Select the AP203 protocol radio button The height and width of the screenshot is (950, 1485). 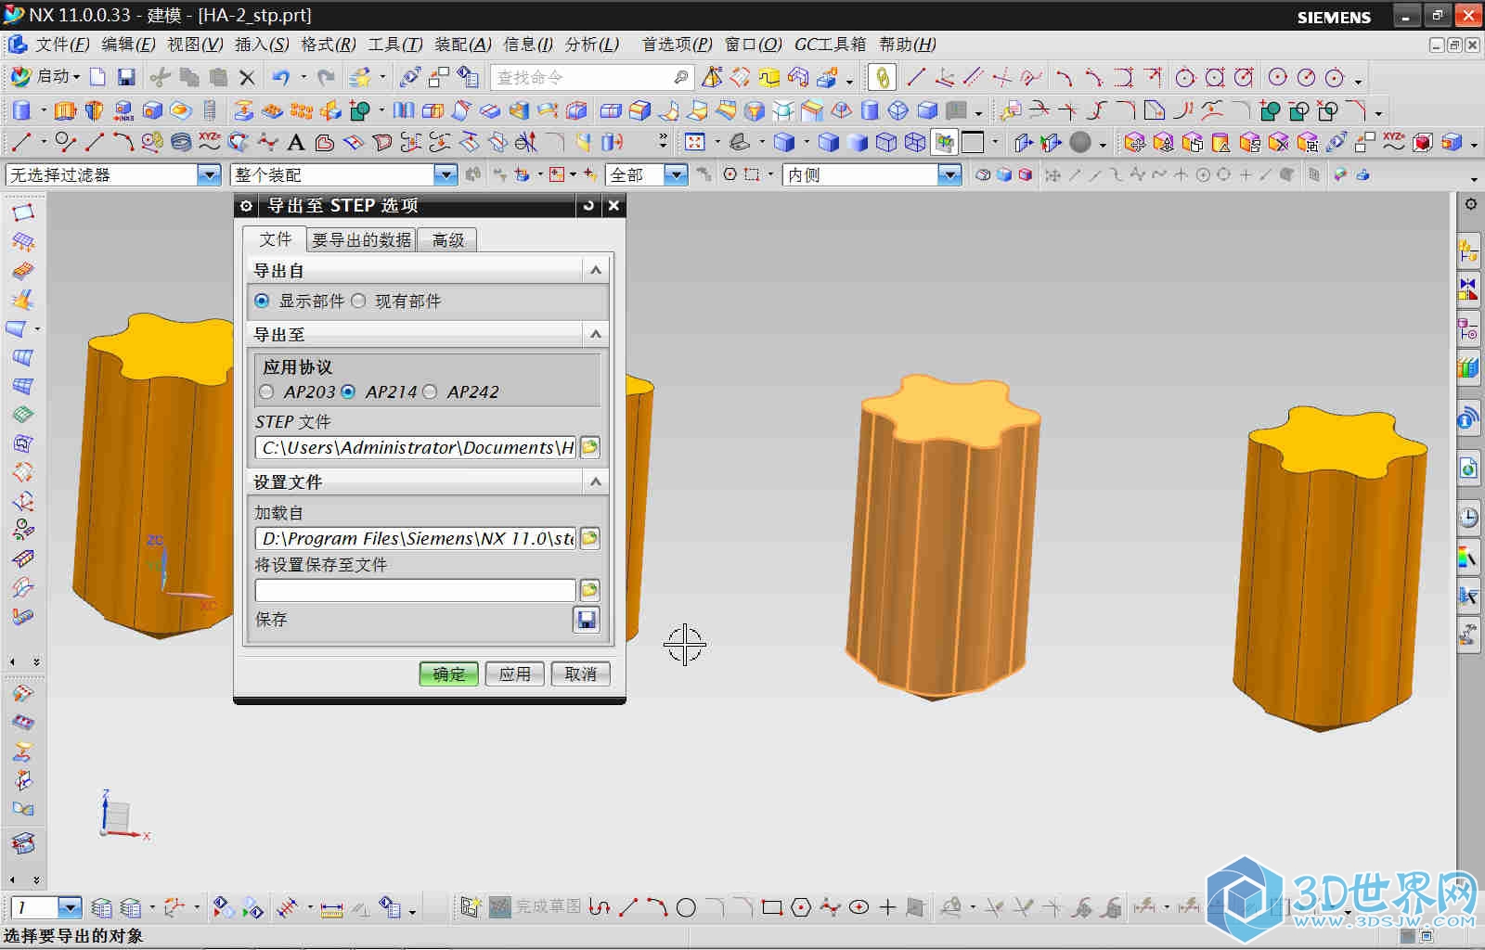267,392
